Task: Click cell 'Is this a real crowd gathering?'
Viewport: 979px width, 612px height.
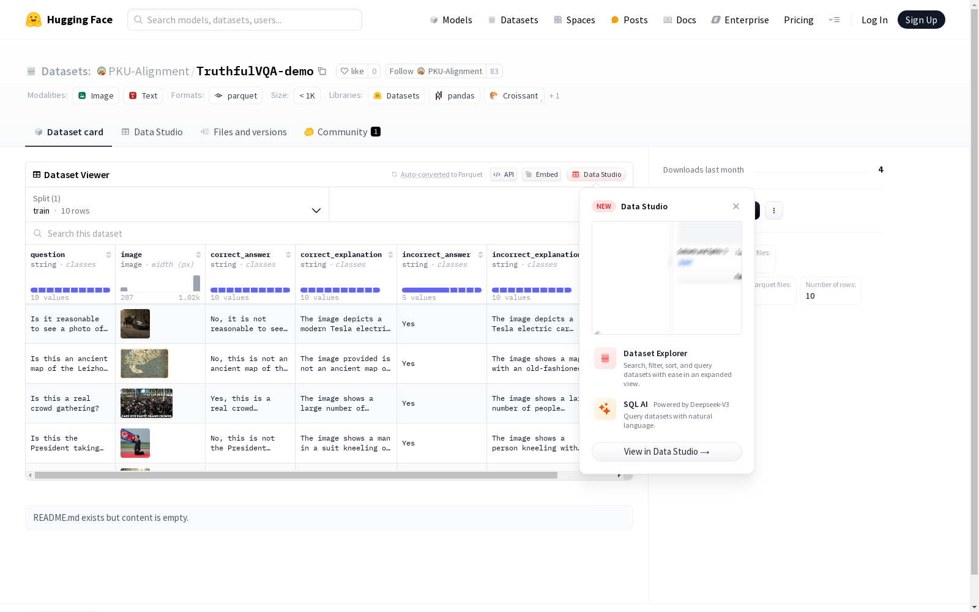Action: pos(70,403)
